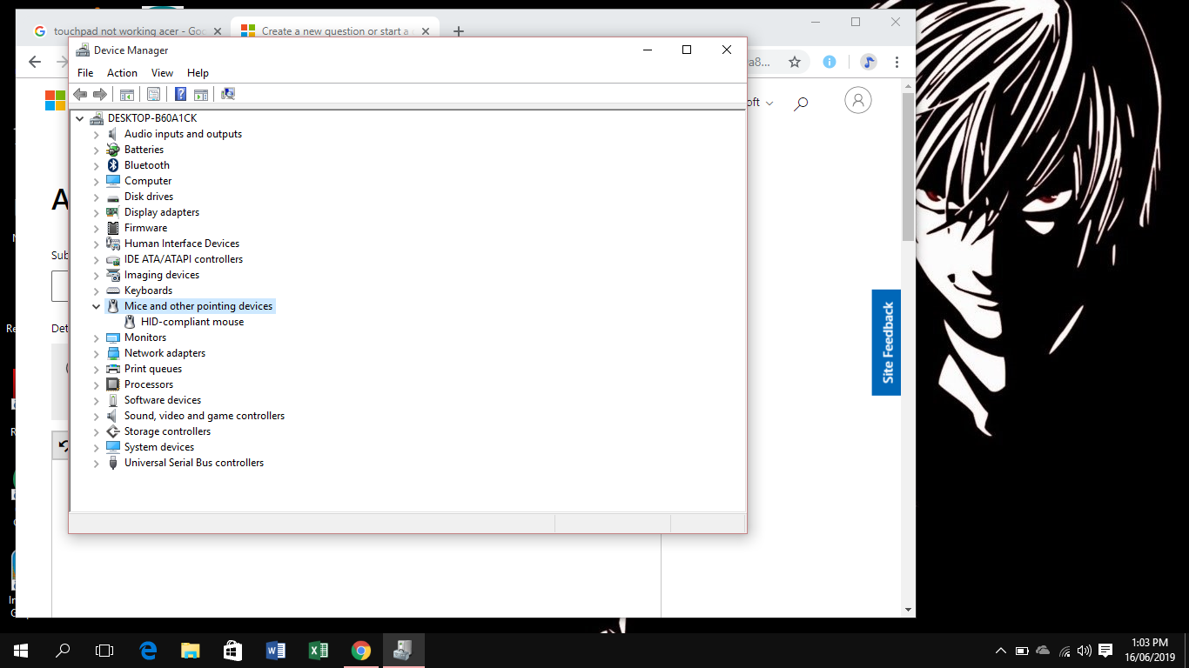Open Task View from the taskbar
Image resolution: width=1189 pixels, height=668 pixels.
104,650
